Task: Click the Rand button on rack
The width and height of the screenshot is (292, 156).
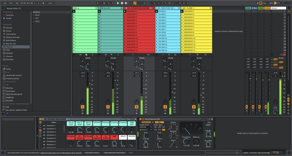Action: [x=123, y=119]
